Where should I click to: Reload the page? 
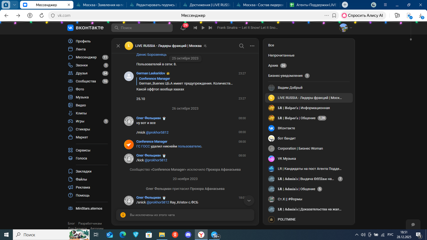click(x=41, y=16)
